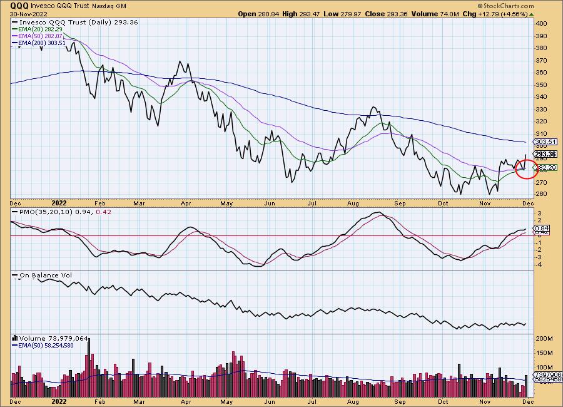Click the 293.36 last price tag on axis
The width and height of the screenshot is (563, 407).
coord(545,154)
